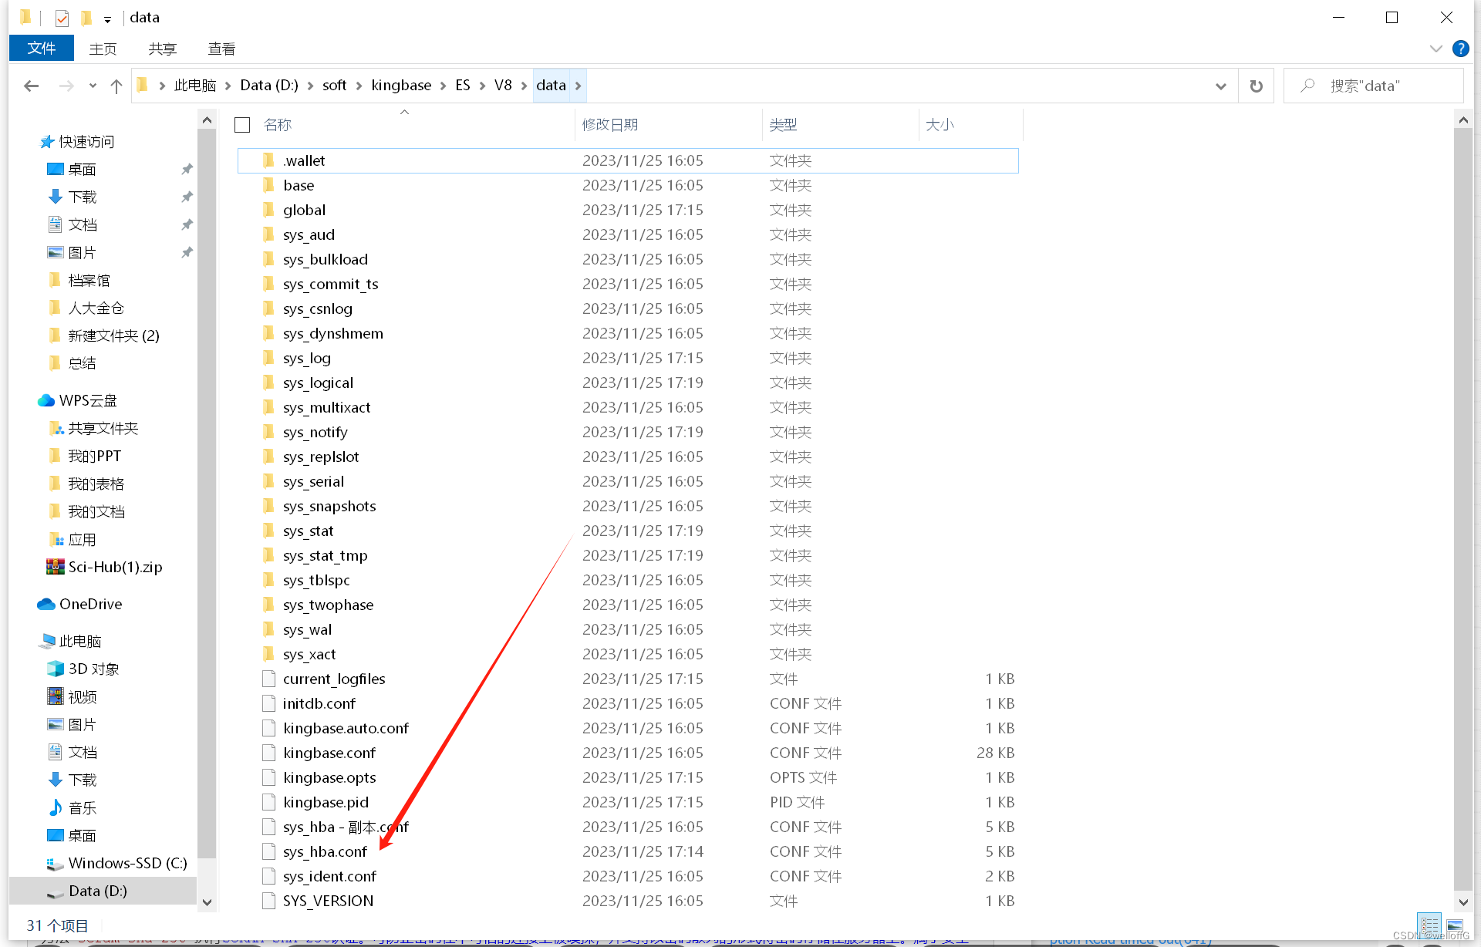Image resolution: width=1481 pixels, height=947 pixels.
Task: Open the Help question mark icon
Action: pyautogui.click(x=1460, y=49)
